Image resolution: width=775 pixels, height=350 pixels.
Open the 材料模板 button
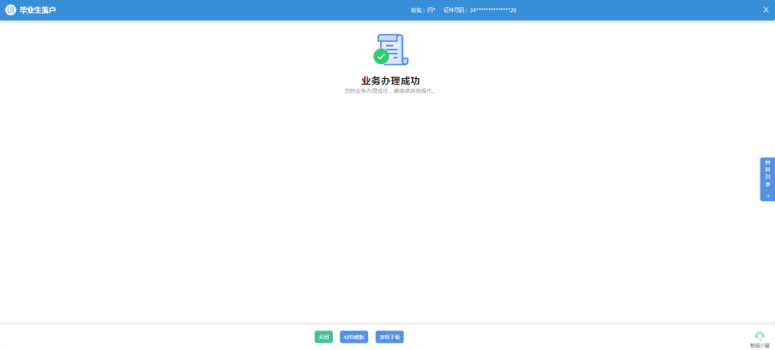[x=354, y=337]
